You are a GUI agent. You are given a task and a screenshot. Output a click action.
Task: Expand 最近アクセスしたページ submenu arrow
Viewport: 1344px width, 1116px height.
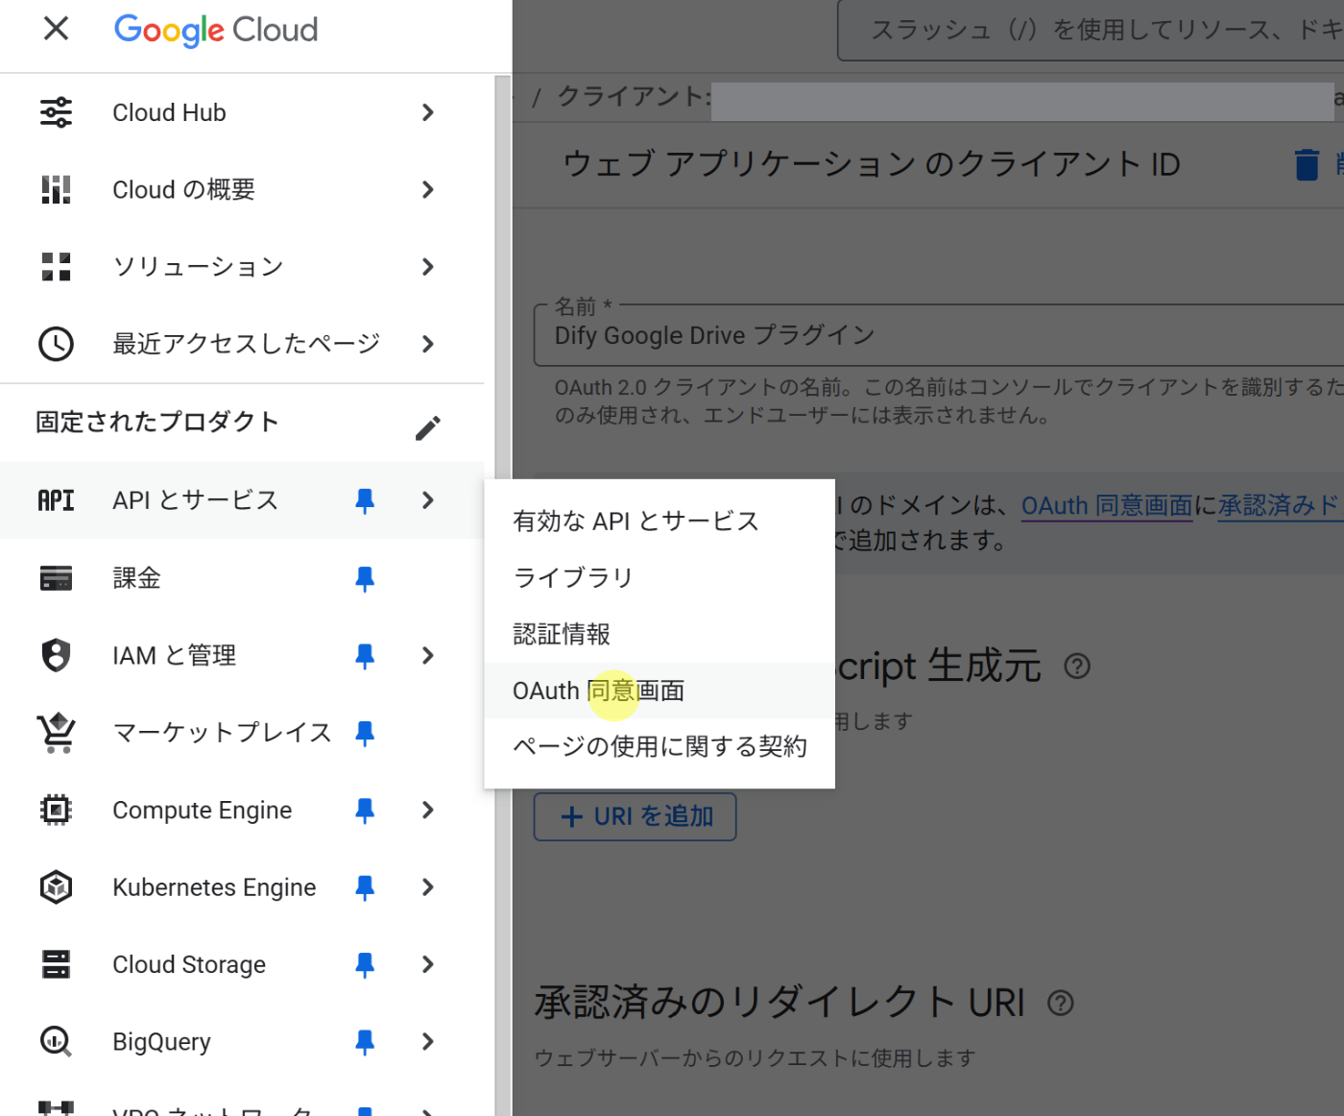pos(428,344)
